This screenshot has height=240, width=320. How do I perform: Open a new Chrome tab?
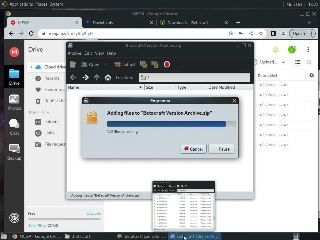[238, 22]
